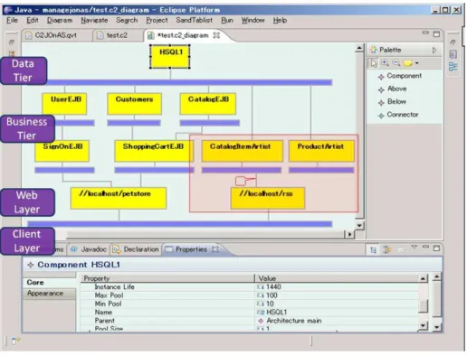Click the Property column header
Viewport: 467px width, 356px height.
tap(167, 278)
